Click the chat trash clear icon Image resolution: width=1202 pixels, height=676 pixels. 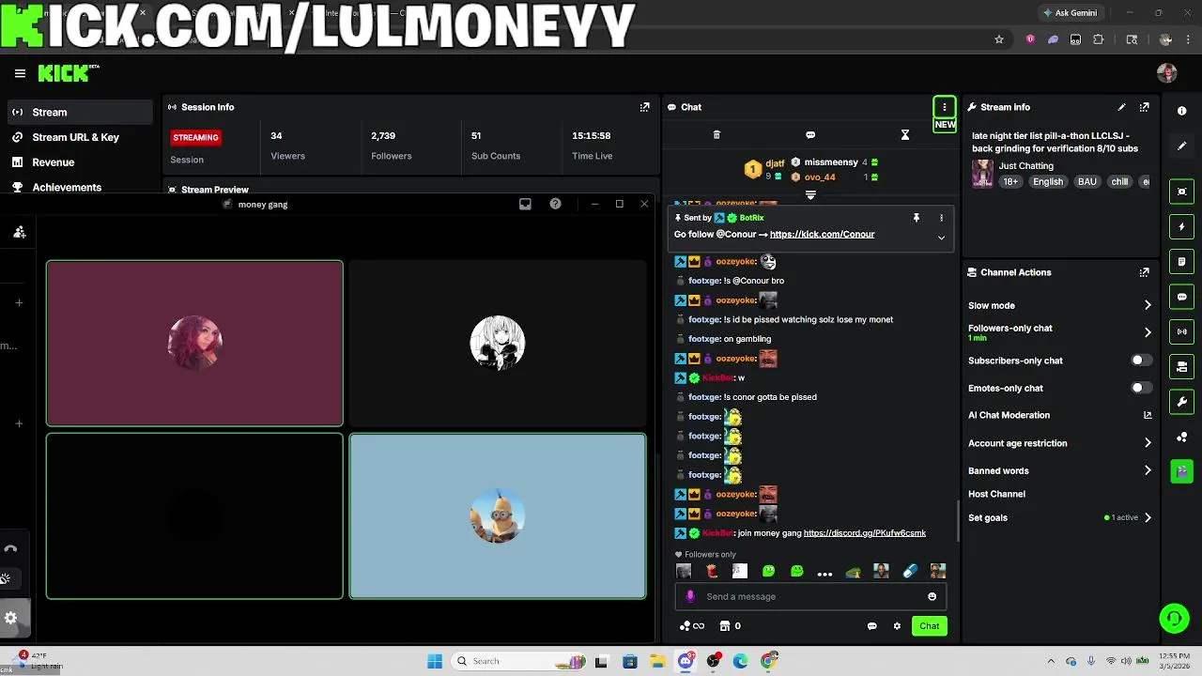click(x=717, y=135)
